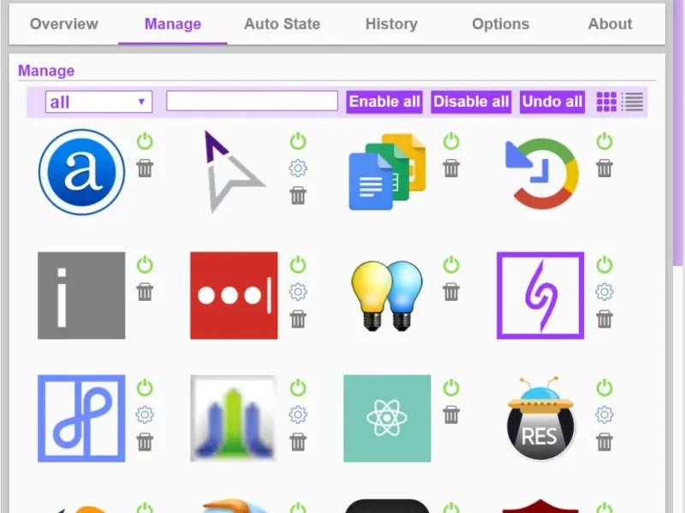Open the 'all' filter dropdown
The width and height of the screenshot is (685, 513).
click(98, 102)
